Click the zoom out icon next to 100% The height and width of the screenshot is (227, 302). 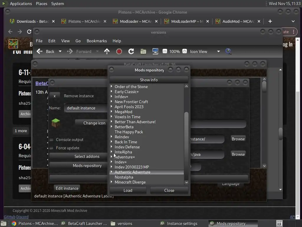[165, 51]
